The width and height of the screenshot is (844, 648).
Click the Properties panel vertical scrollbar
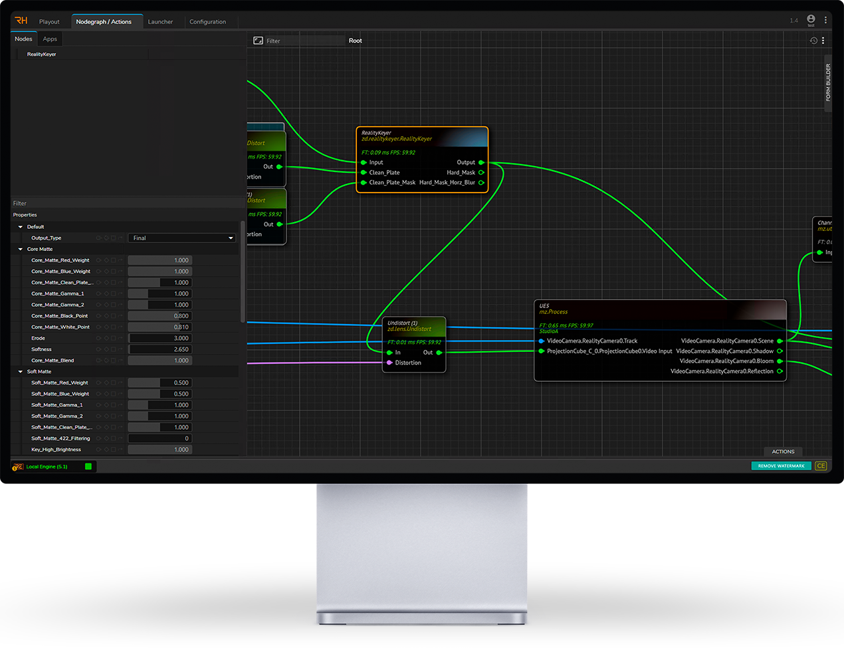(x=243, y=272)
